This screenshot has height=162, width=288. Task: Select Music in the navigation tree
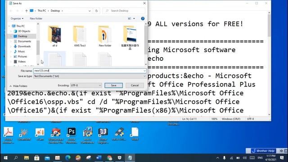click(21, 51)
